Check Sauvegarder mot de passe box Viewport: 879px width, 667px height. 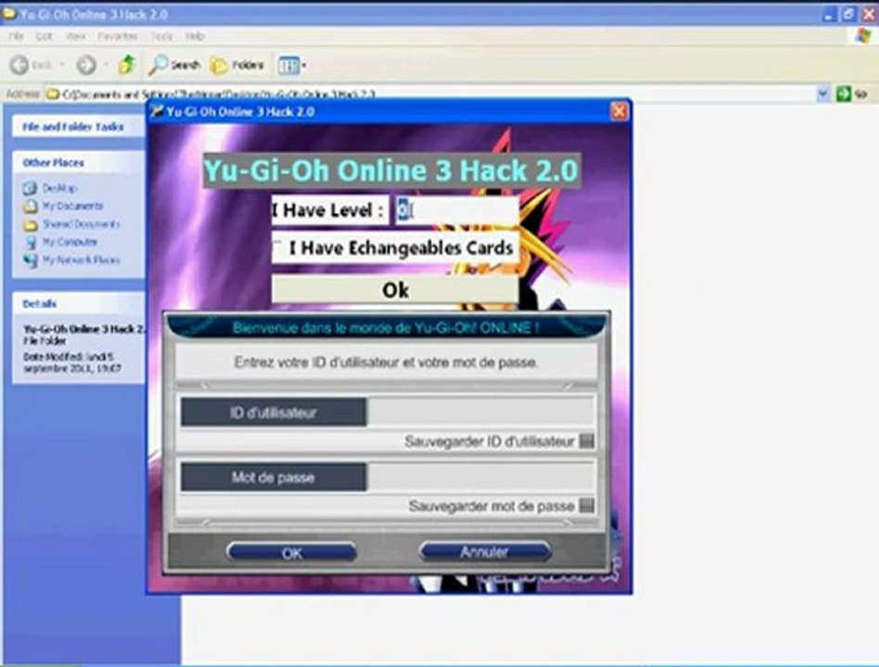pyautogui.click(x=586, y=506)
